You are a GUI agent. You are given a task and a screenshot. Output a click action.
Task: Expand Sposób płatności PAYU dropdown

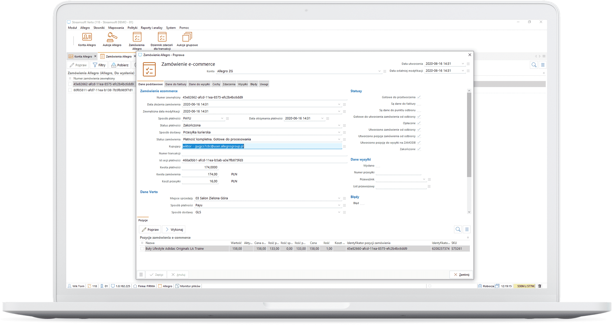222,118
